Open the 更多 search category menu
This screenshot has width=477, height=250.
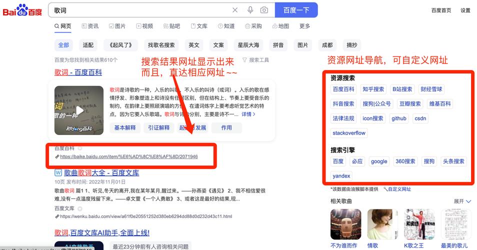pyautogui.click(x=304, y=26)
